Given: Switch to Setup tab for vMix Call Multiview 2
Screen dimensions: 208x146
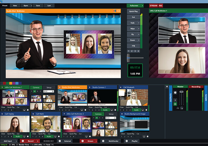Looking at the screenshot, I should (x=111, y=114).
